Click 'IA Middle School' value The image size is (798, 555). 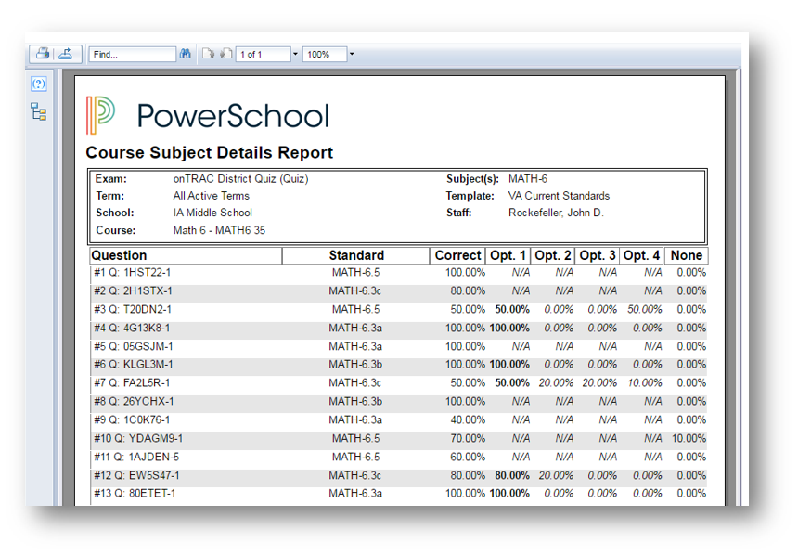[x=212, y=213]
